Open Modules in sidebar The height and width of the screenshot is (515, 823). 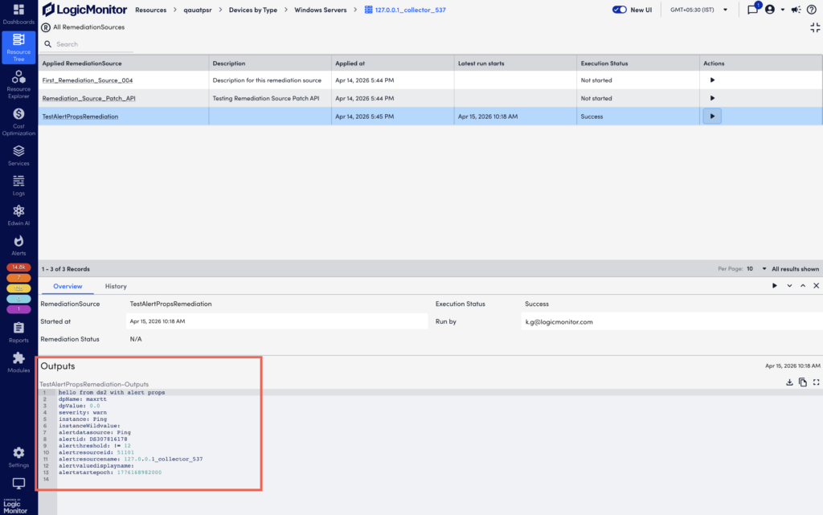click(x=18, y=362)
